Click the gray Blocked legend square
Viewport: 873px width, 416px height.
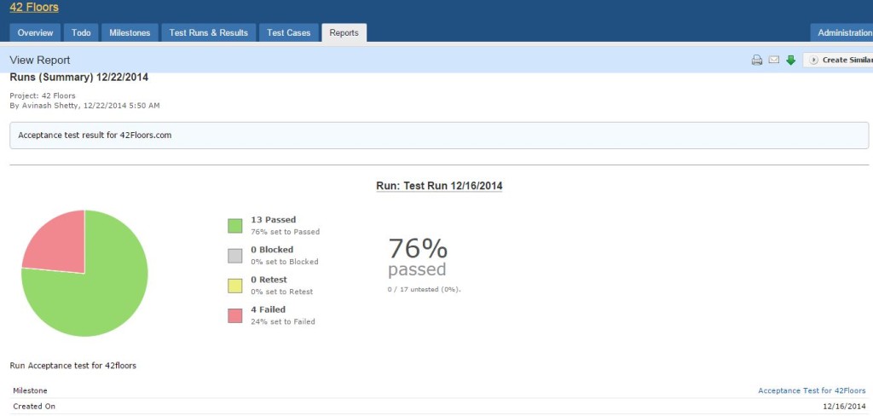(234, 256)
